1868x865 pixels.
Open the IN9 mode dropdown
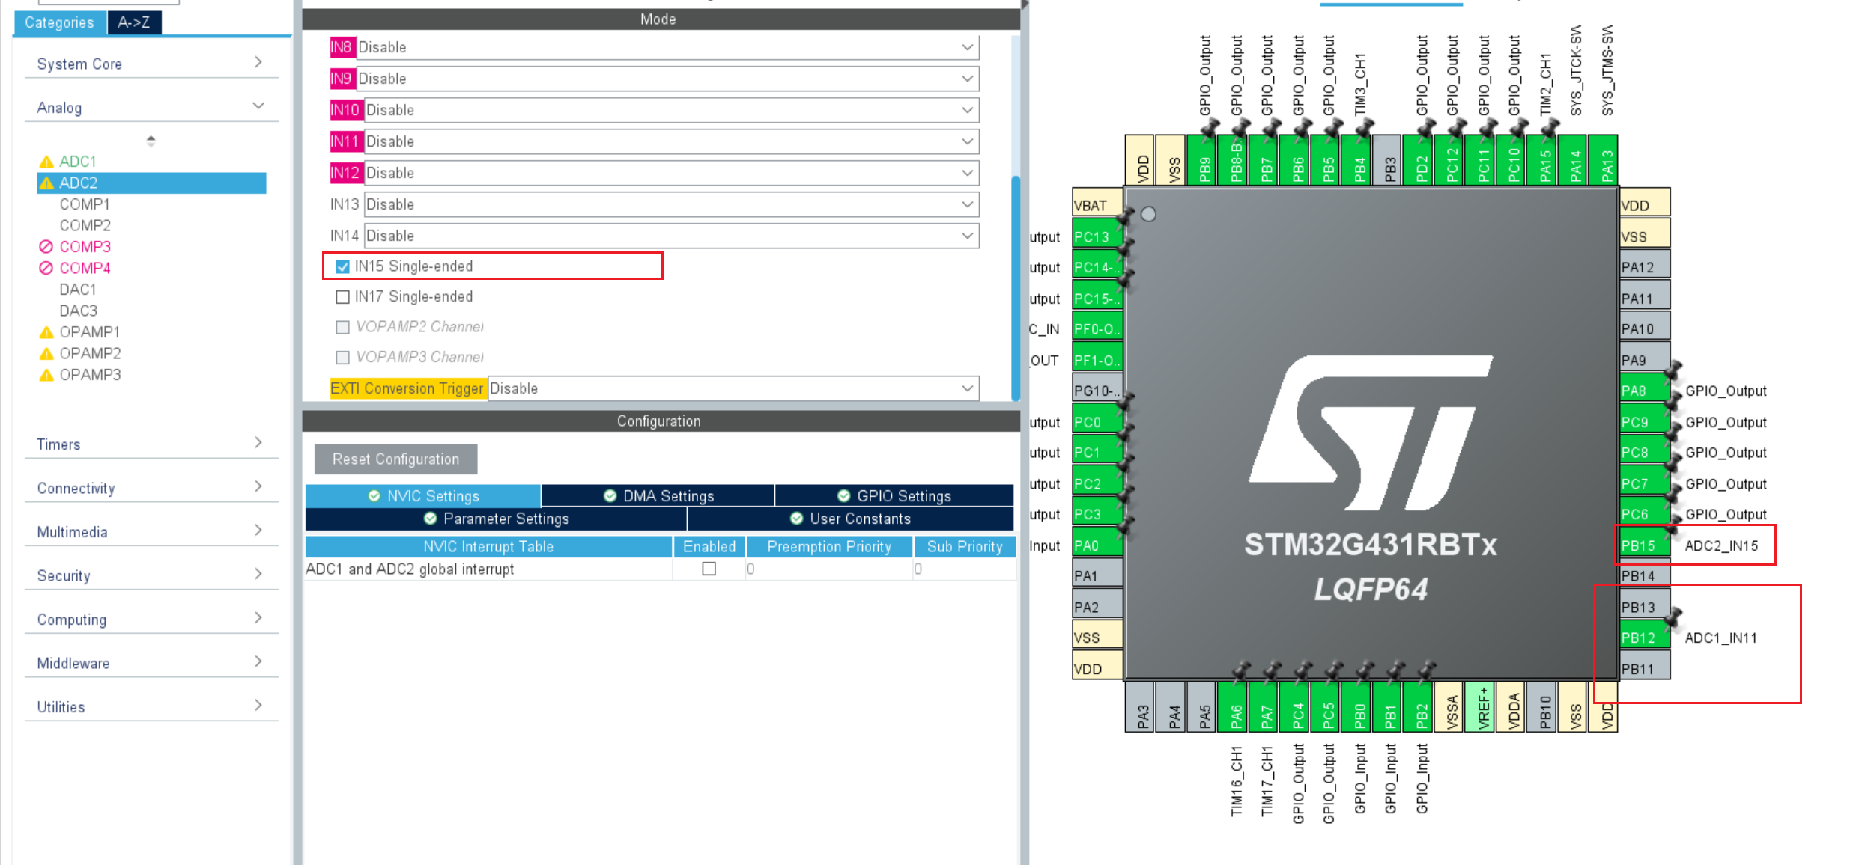point(667,79)
